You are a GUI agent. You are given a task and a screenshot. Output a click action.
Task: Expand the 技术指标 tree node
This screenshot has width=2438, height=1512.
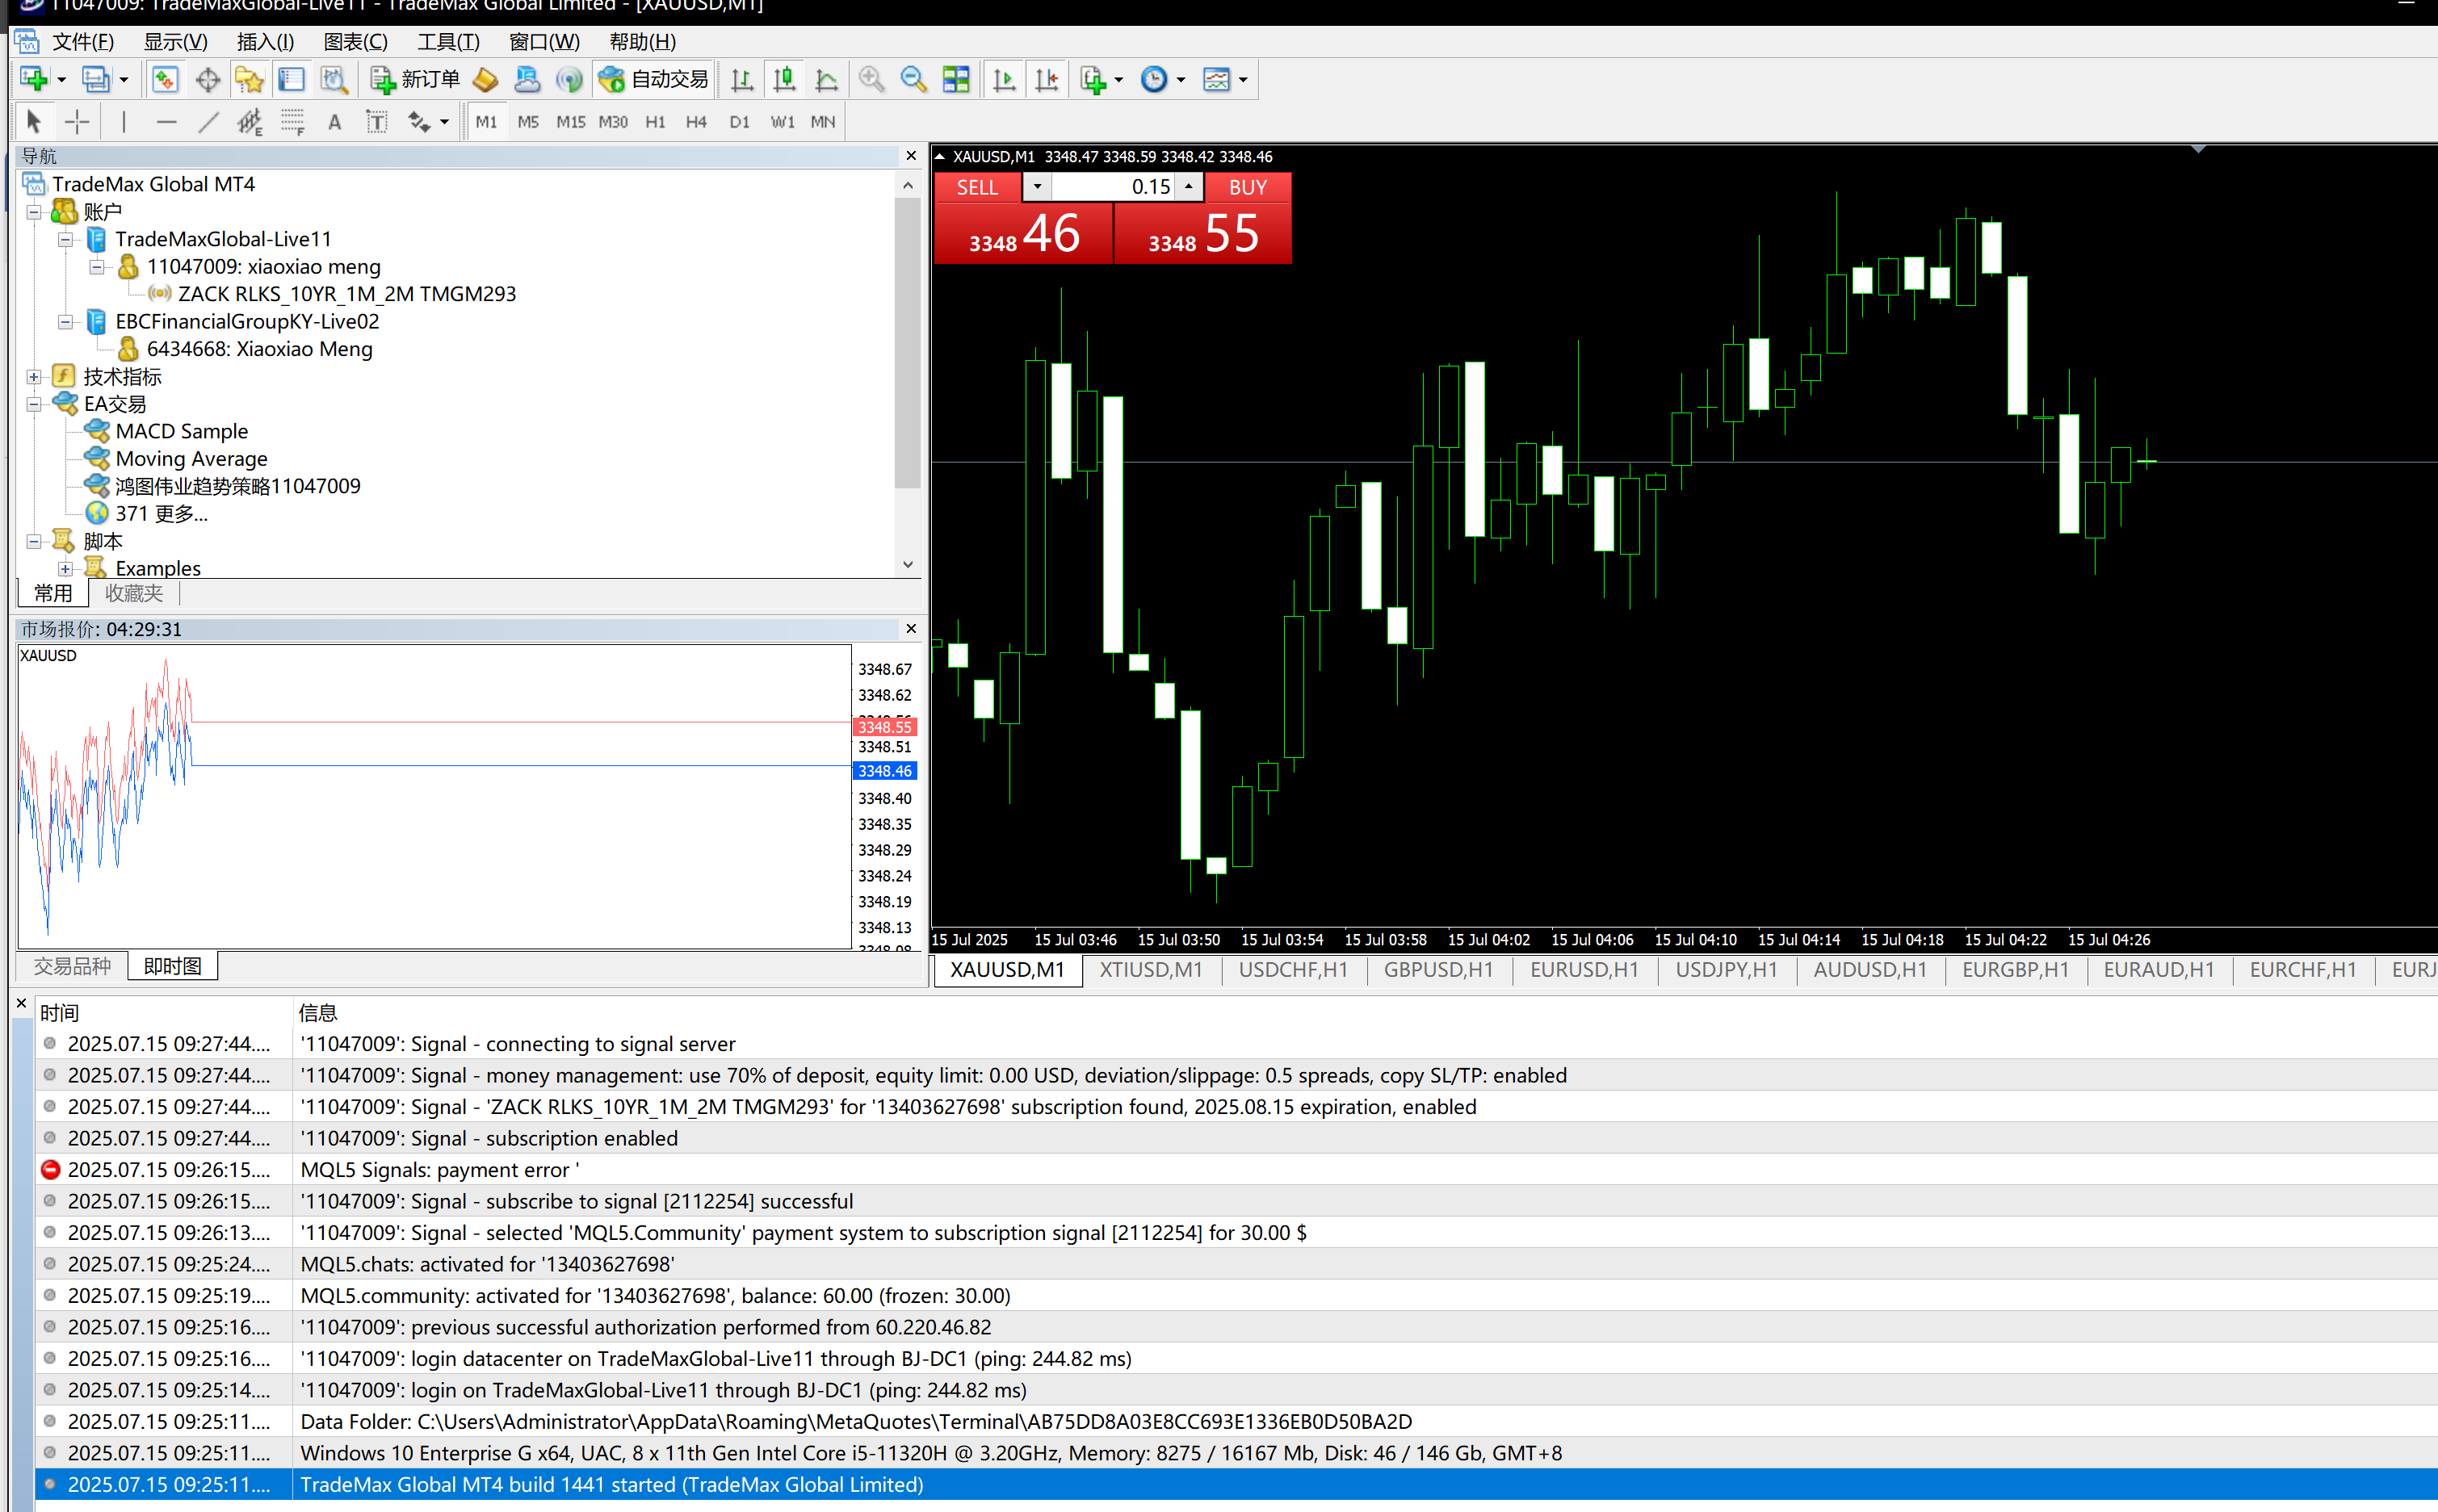pos(34,377)
